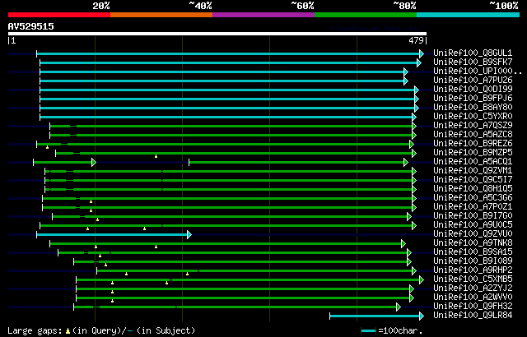Click the cyan ~100% identity legend segment
The image size is (527, 337).
(x=469, y=15)
